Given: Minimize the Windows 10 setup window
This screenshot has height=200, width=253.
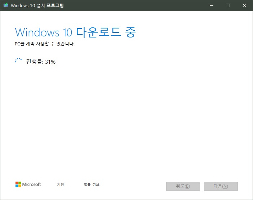Looking at the screenshot, I should pyautogui.click(x=212, y=5).
